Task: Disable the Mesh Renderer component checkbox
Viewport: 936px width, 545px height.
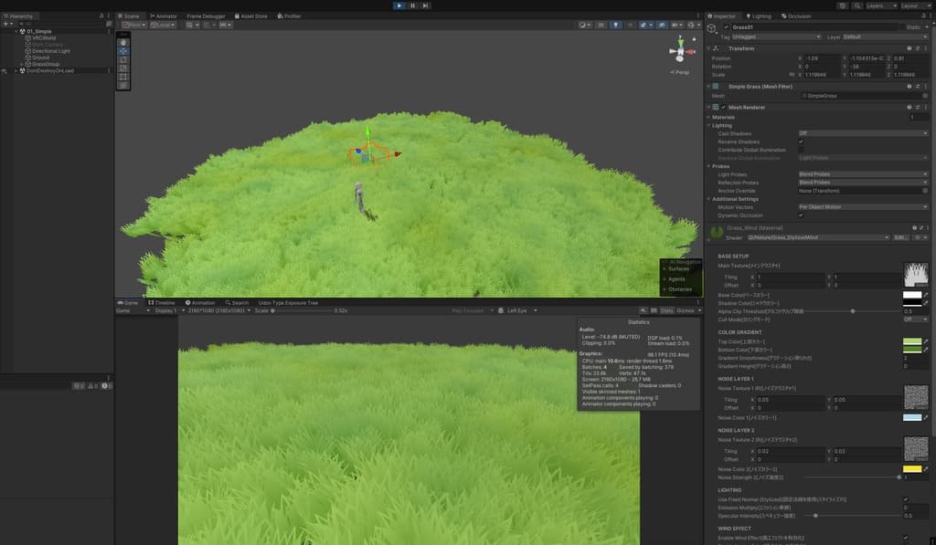Action: click(x=723, y=107)
